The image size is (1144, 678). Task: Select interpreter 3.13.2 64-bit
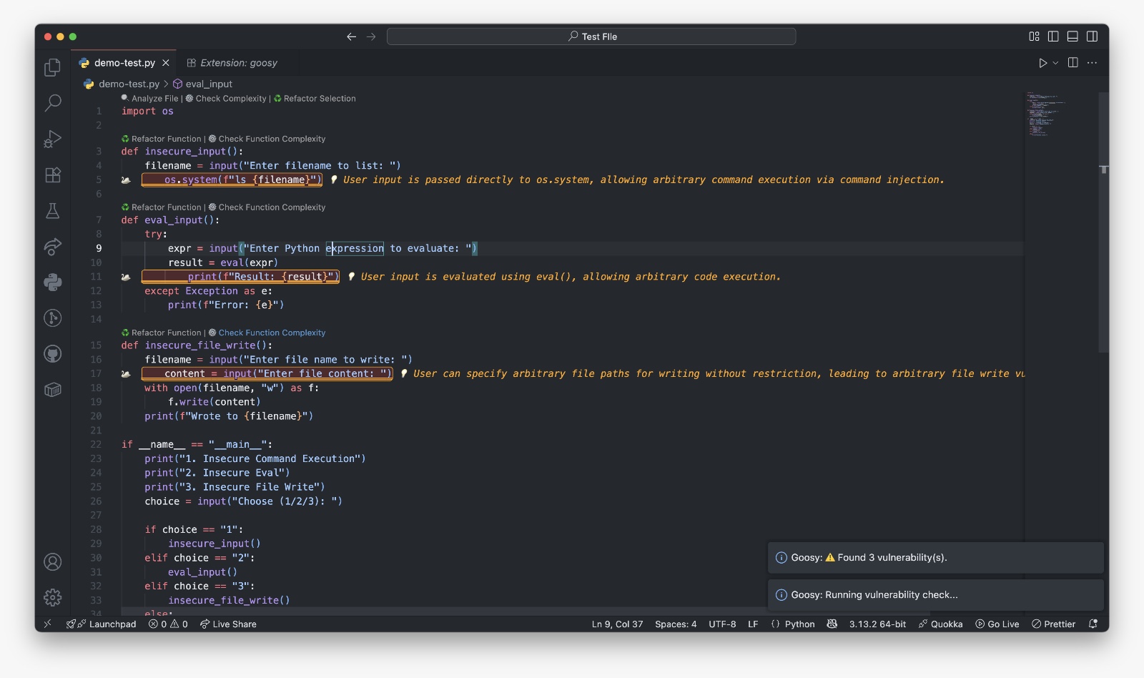[877, 624]
